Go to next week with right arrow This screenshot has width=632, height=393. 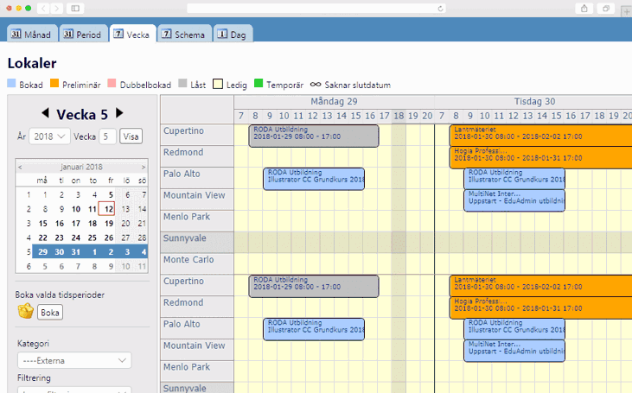click(x=119, y=114)
